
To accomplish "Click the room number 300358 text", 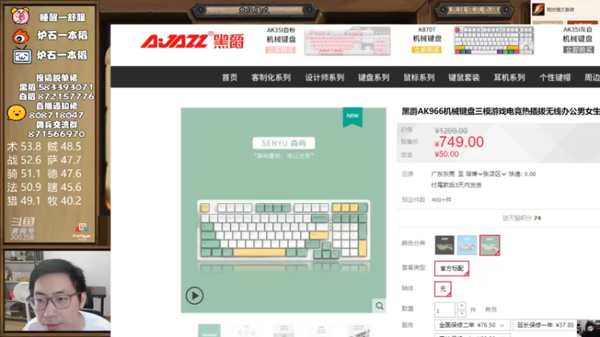I will [x=22, y=237].
